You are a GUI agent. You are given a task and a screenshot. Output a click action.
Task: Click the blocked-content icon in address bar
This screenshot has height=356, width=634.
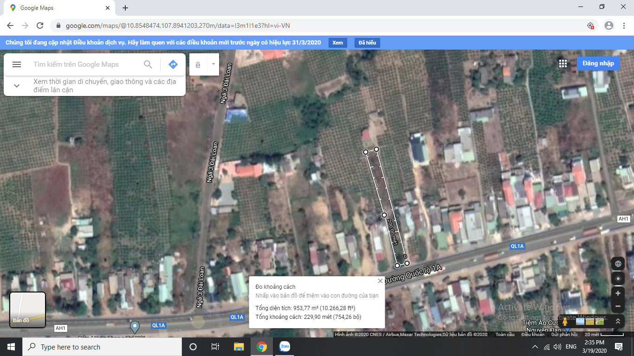pos(590,25)
